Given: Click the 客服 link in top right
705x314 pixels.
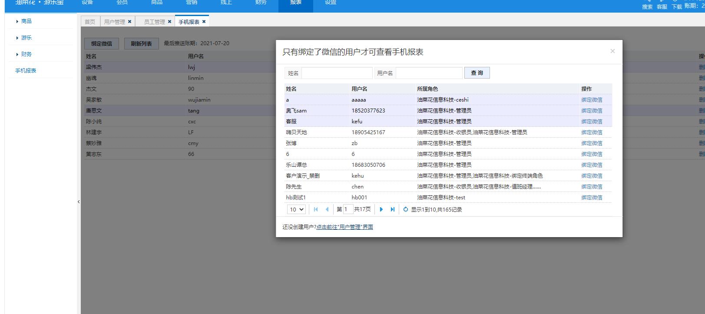Looking at the screenshot, I should click(662, 7).
